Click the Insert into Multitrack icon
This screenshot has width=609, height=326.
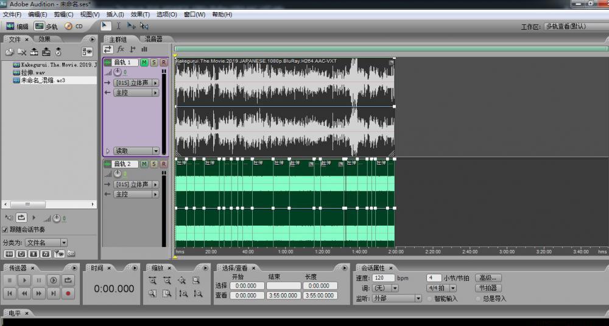click(34, 52)
